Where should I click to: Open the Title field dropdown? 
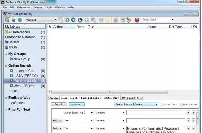pos(78,129)
